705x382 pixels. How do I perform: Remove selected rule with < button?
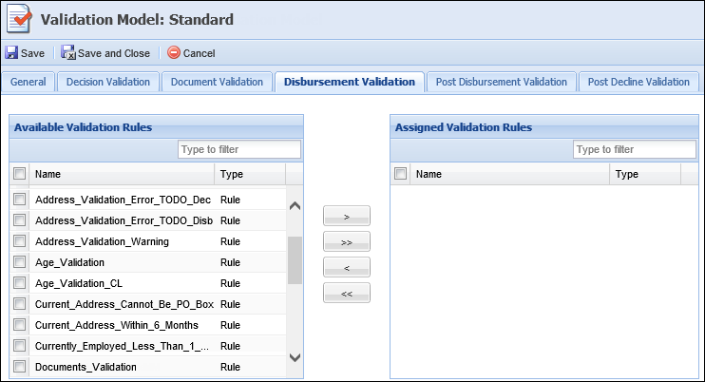[346, 267]
